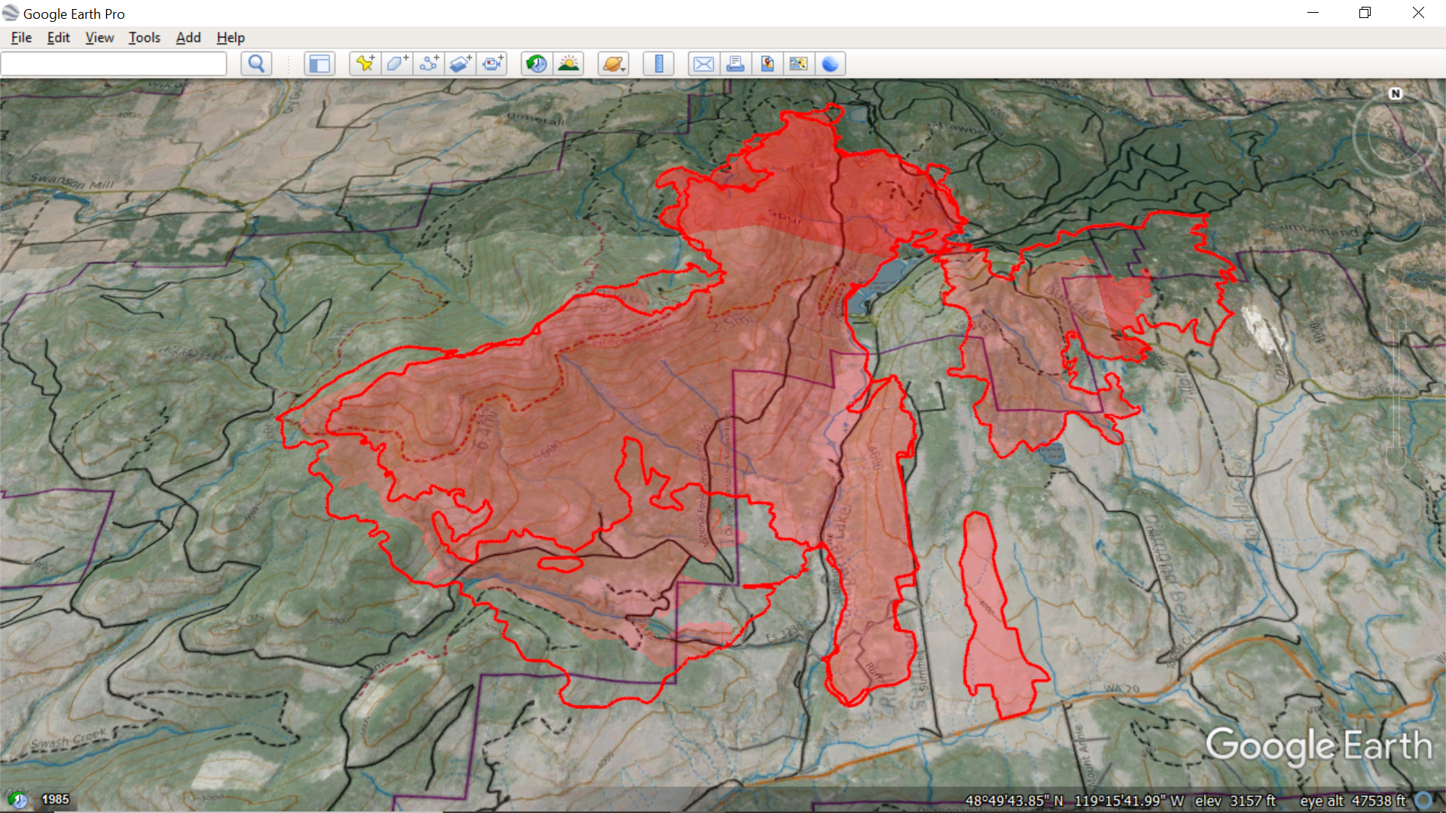Screen dimensions: 1446x813
Task: Add a polygon with toolbar icon
Action: pos(397,64)
